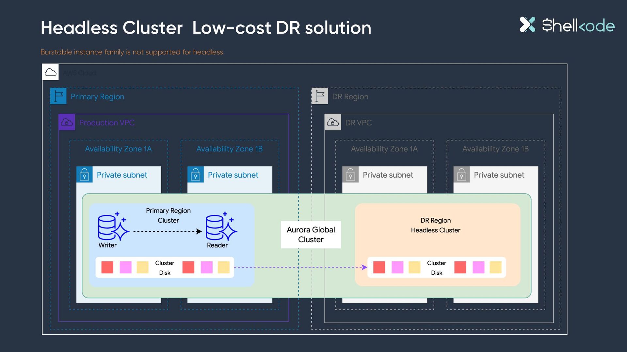
Task: Click the DR Region Headless Cluster text
Action: [435, 225]
